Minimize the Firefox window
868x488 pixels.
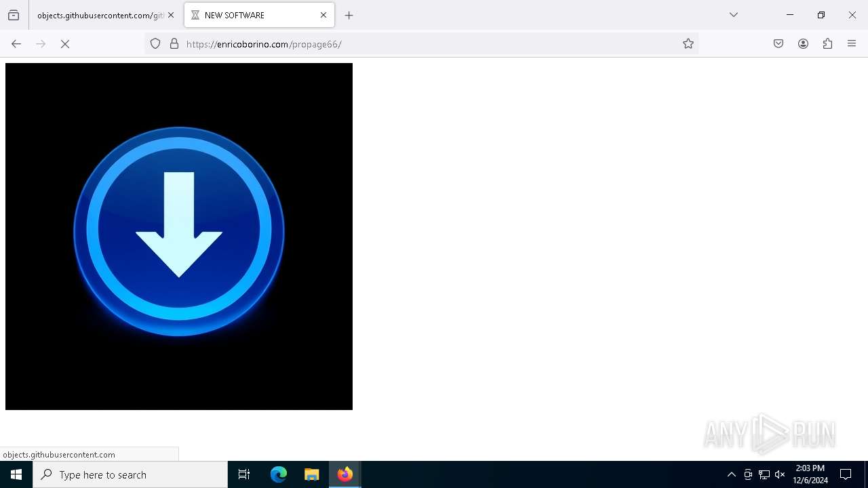point(790,15)
